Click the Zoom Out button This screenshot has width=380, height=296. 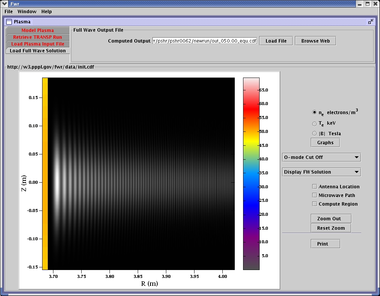tap(331, 218)
